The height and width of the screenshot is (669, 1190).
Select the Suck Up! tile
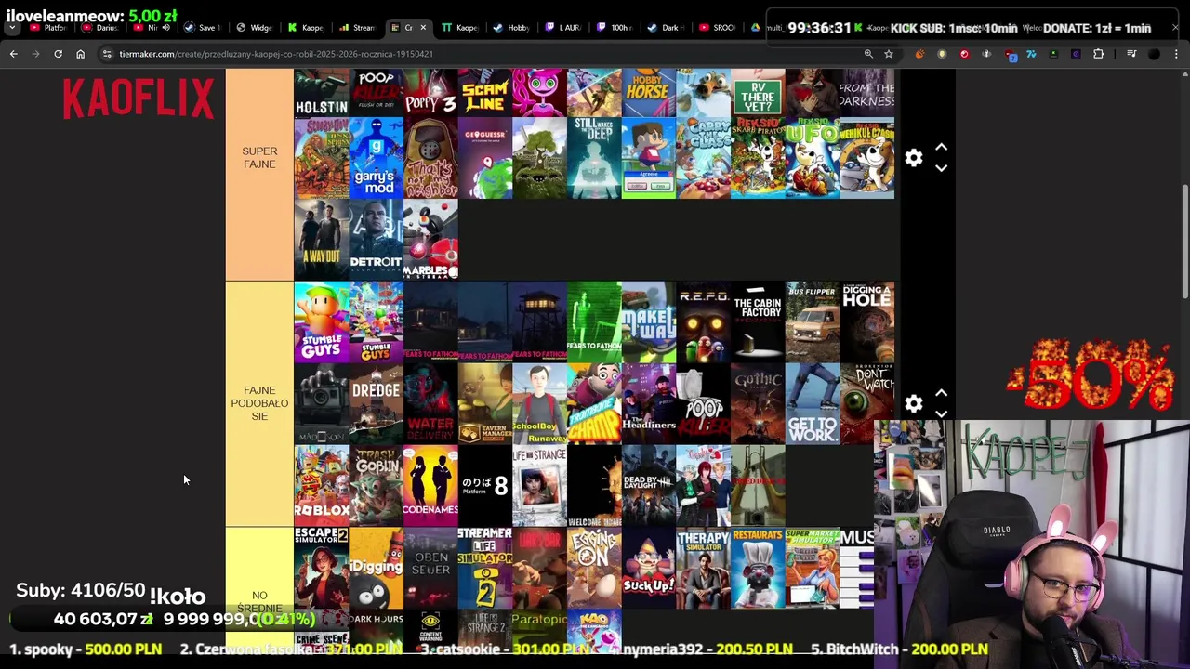pos(648,568)
